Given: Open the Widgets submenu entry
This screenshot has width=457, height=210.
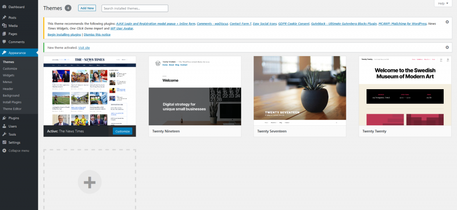Looking at the screenshot, I should click(8, 75).
